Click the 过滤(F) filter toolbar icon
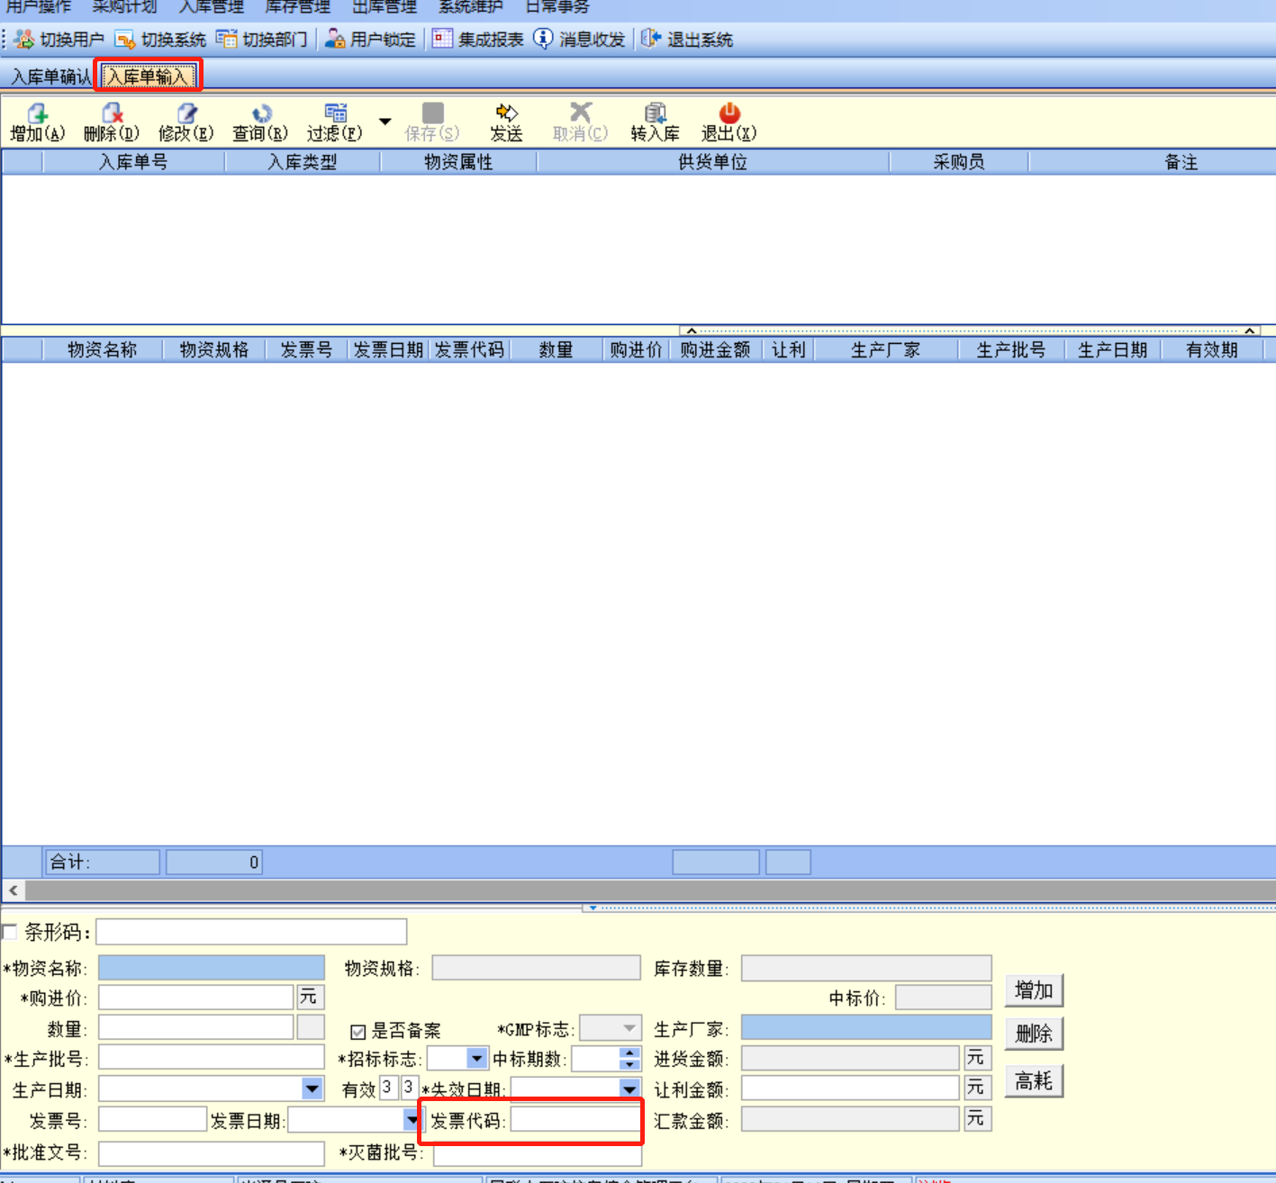1276x1183 pixels. [x=335, y=113]
